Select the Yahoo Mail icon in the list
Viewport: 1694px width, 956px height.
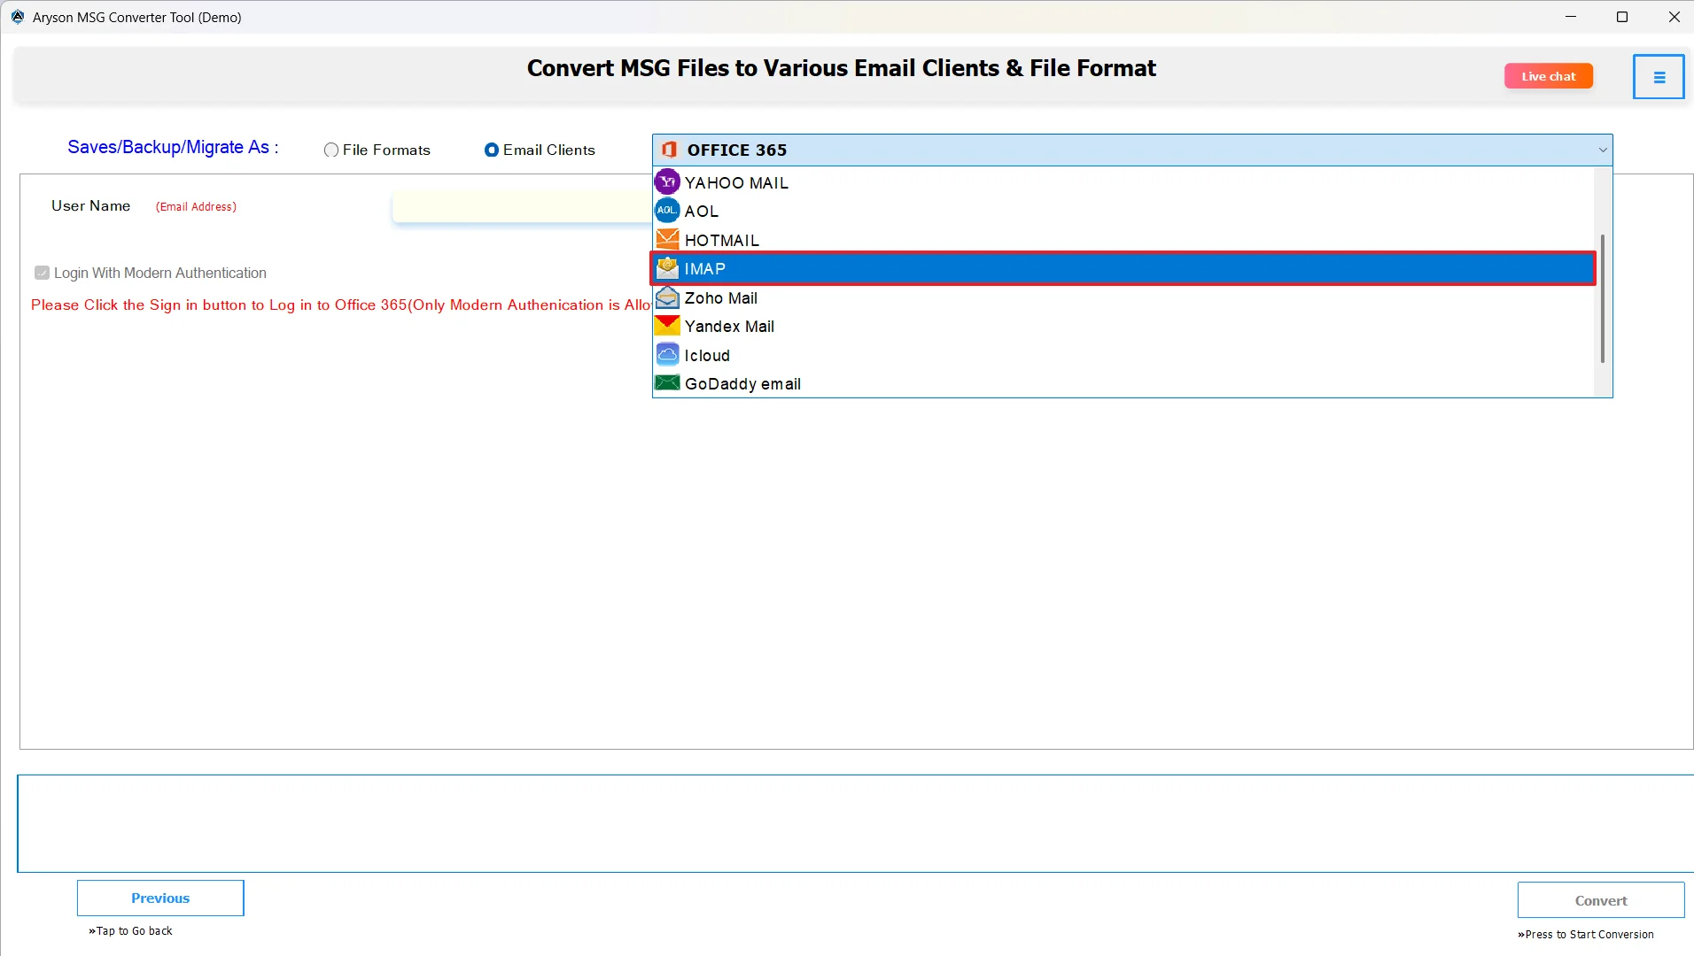pos(668,181)
